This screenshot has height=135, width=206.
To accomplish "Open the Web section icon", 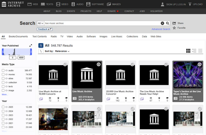I will tap(29, 4).
